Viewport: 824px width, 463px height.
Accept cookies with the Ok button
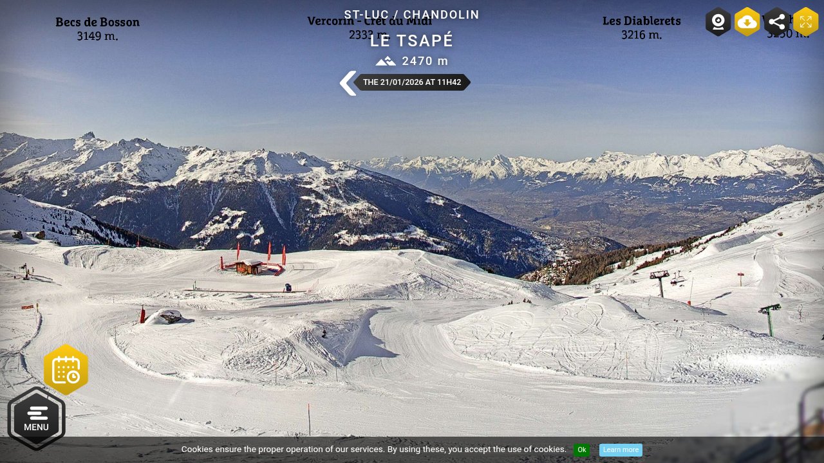[582, 450]
